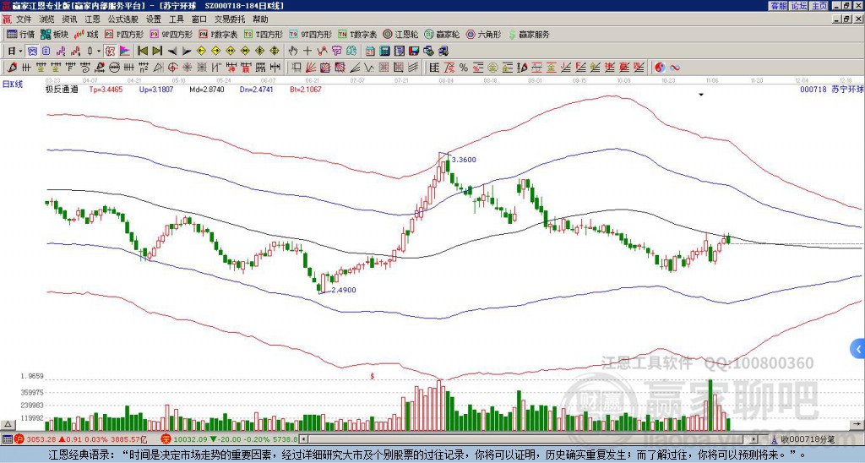Viewport: 865px width, 463px height.
Task: Select the red pencil drawing tool
Action: [11, 68]
